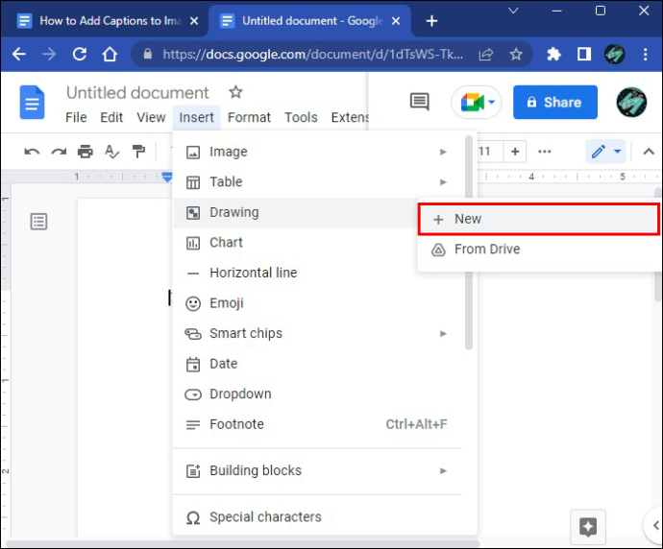Viewport: 663px width, 549px height.
Task: Go to browser Home page
Action: coord(110,54)
